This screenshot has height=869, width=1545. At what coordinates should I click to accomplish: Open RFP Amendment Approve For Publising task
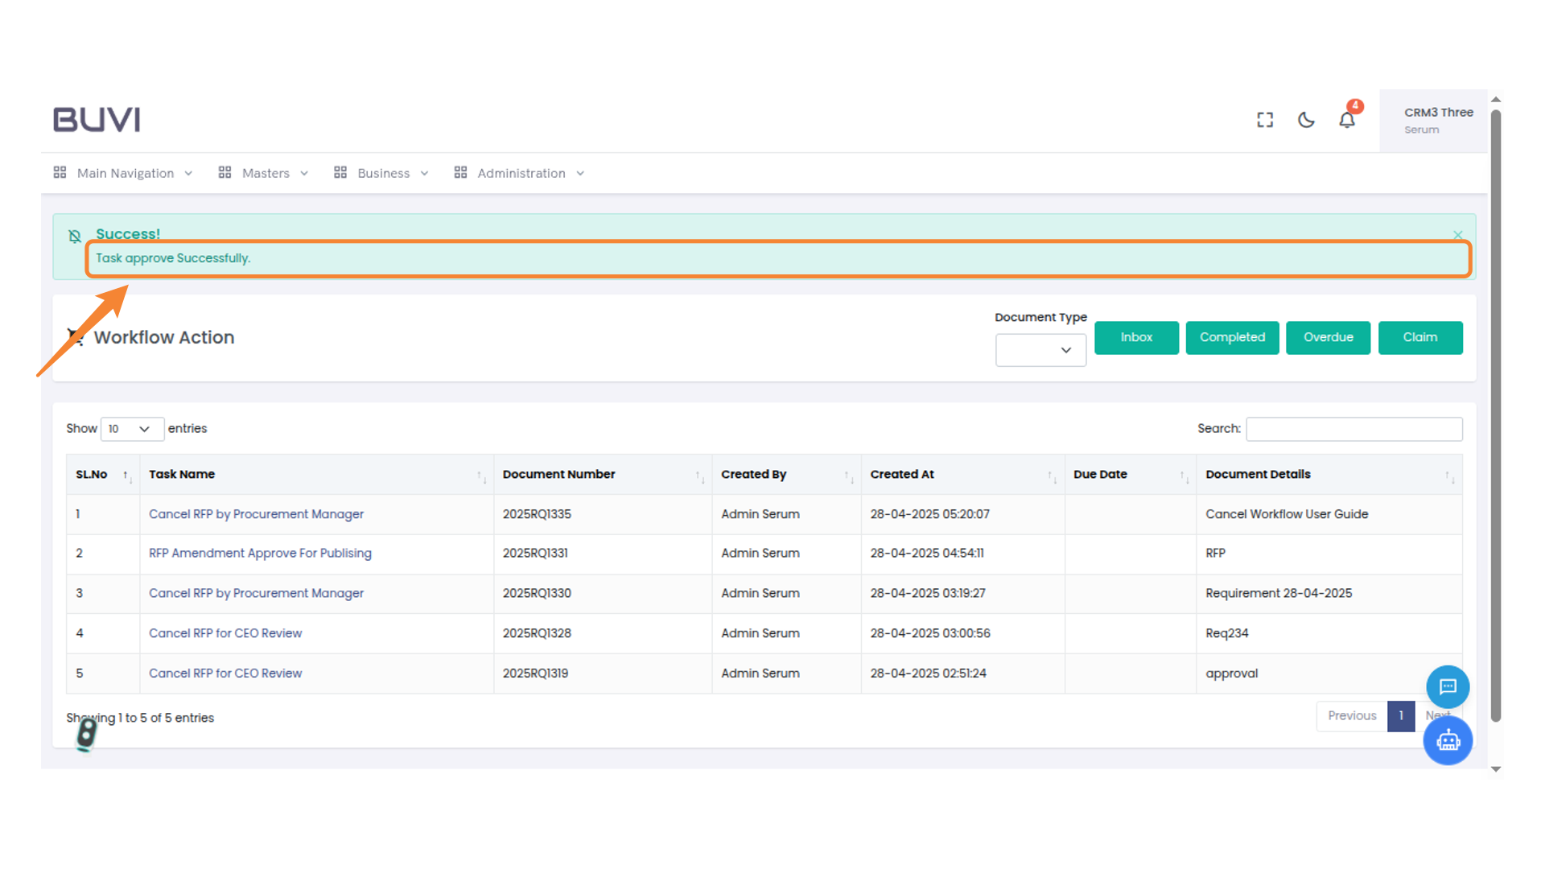260,553
